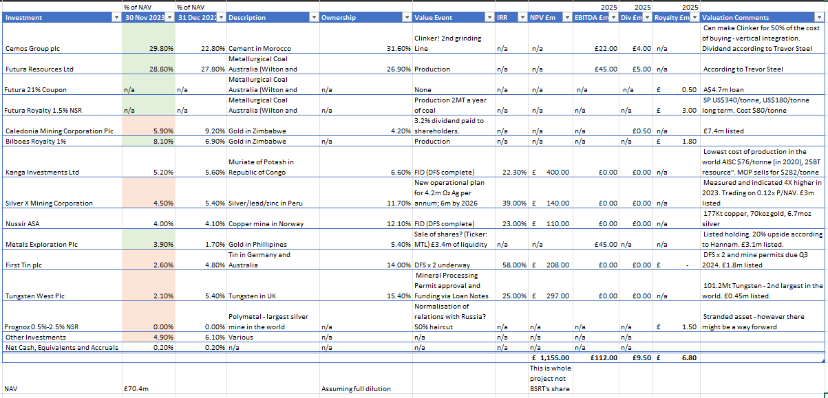Select the Gold in Phillipines cell
This screenshot has height=398, width=828.
point(273,239)
